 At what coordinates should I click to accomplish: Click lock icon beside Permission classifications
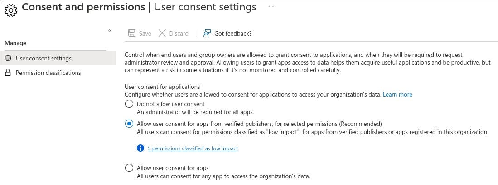[8, 73]
